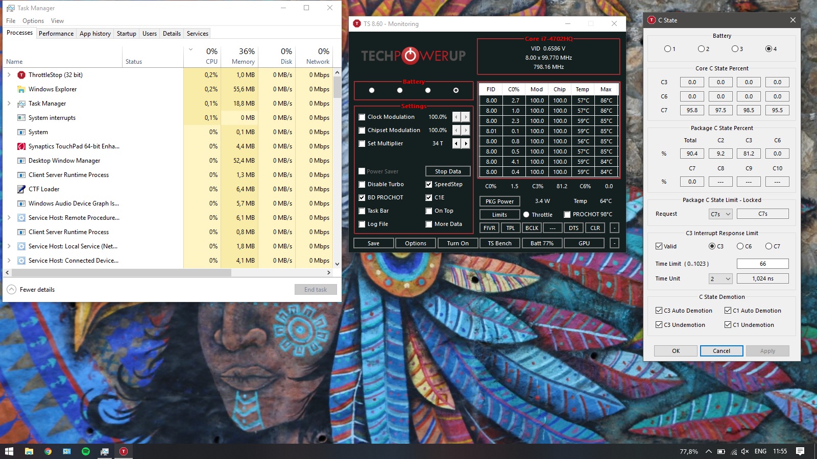Image resolution: width=817 pixels, height=459 pixels.
Task: Click the TS Bench button
Action: click(499, 243)
